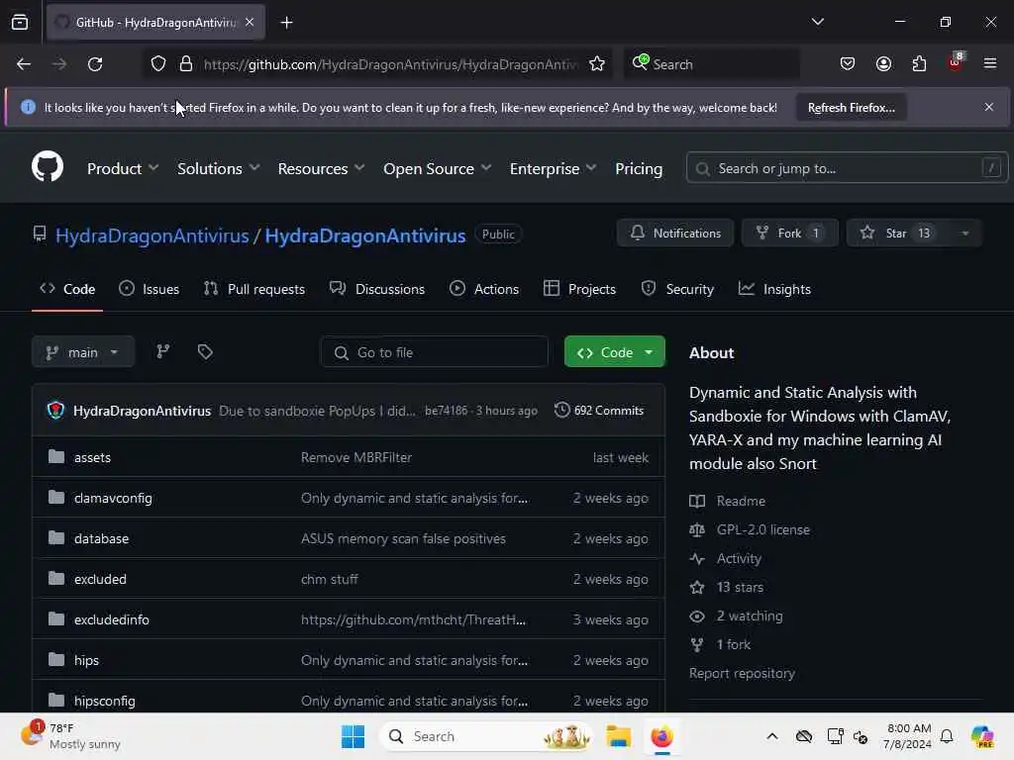
Task: Open the Activity link in About
Action: (x=739, y=558)
